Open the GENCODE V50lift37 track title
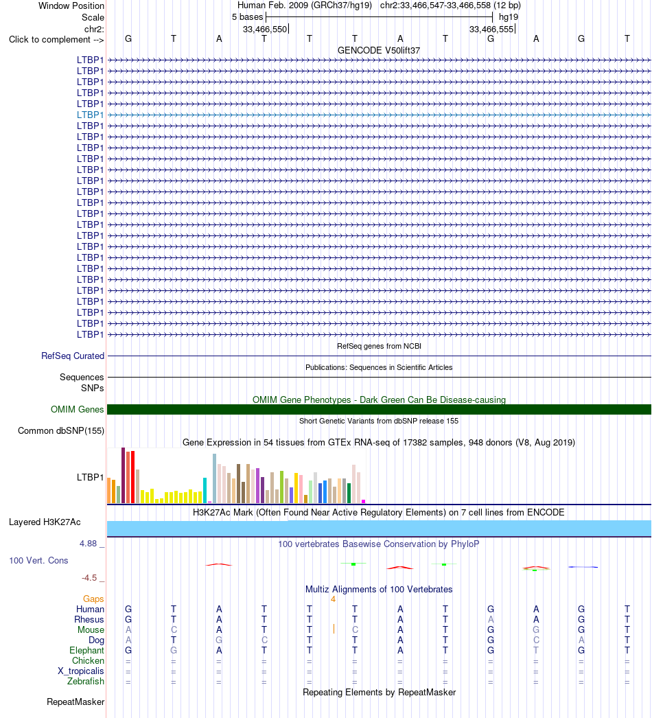 [x=379, y=50]
